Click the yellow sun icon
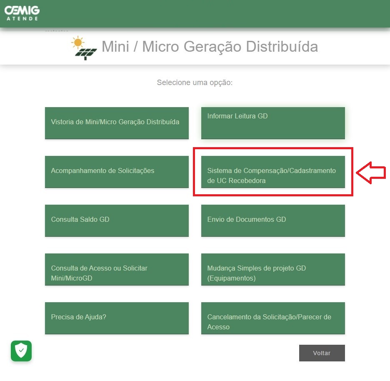The width and height of the screenshot is (390, 381). tap(77, 42)
